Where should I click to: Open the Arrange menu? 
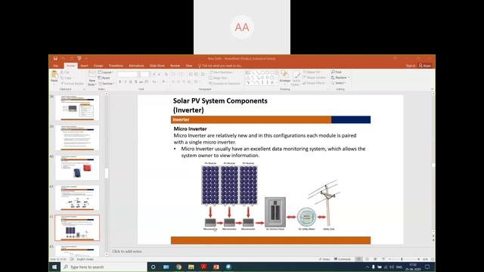coord(284,77)
